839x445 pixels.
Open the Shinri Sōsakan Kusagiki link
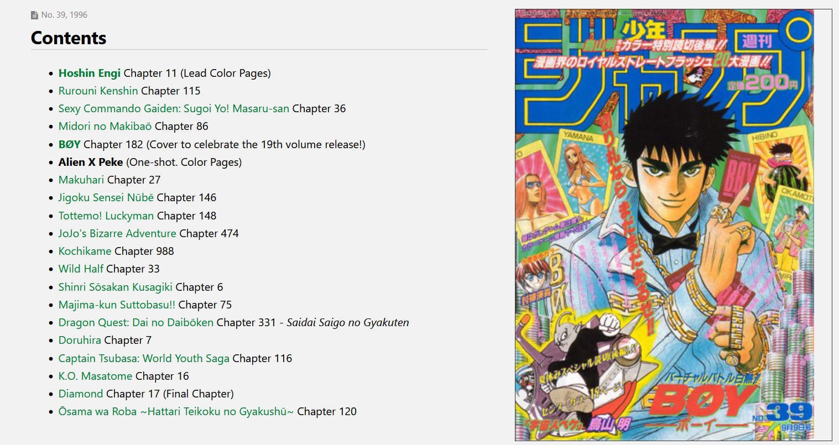coord(116,287)
